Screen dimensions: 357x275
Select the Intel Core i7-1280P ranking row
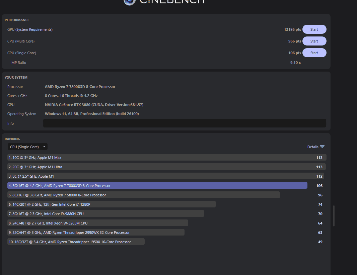[x=111, y=204]
